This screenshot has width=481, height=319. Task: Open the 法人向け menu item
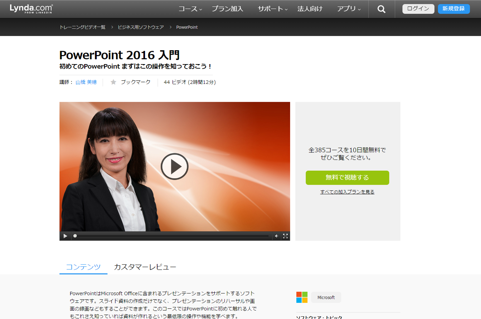pos(310,9)
